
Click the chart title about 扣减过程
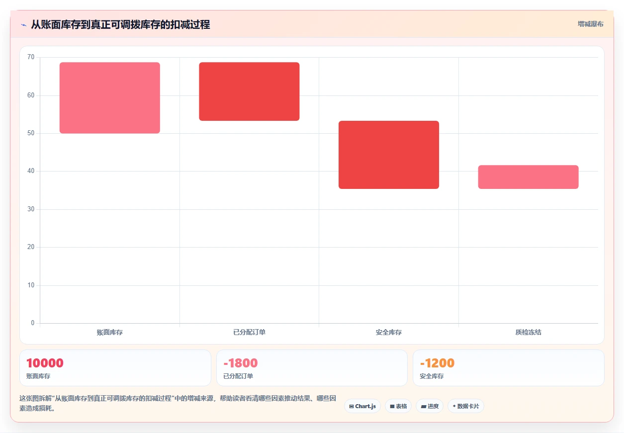click(x=120, y=24)
